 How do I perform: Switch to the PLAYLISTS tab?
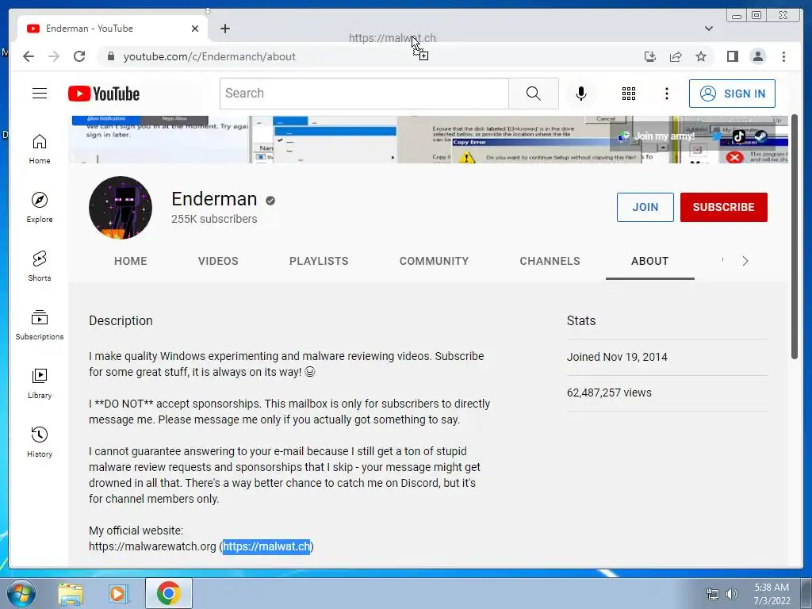(319, 261)
